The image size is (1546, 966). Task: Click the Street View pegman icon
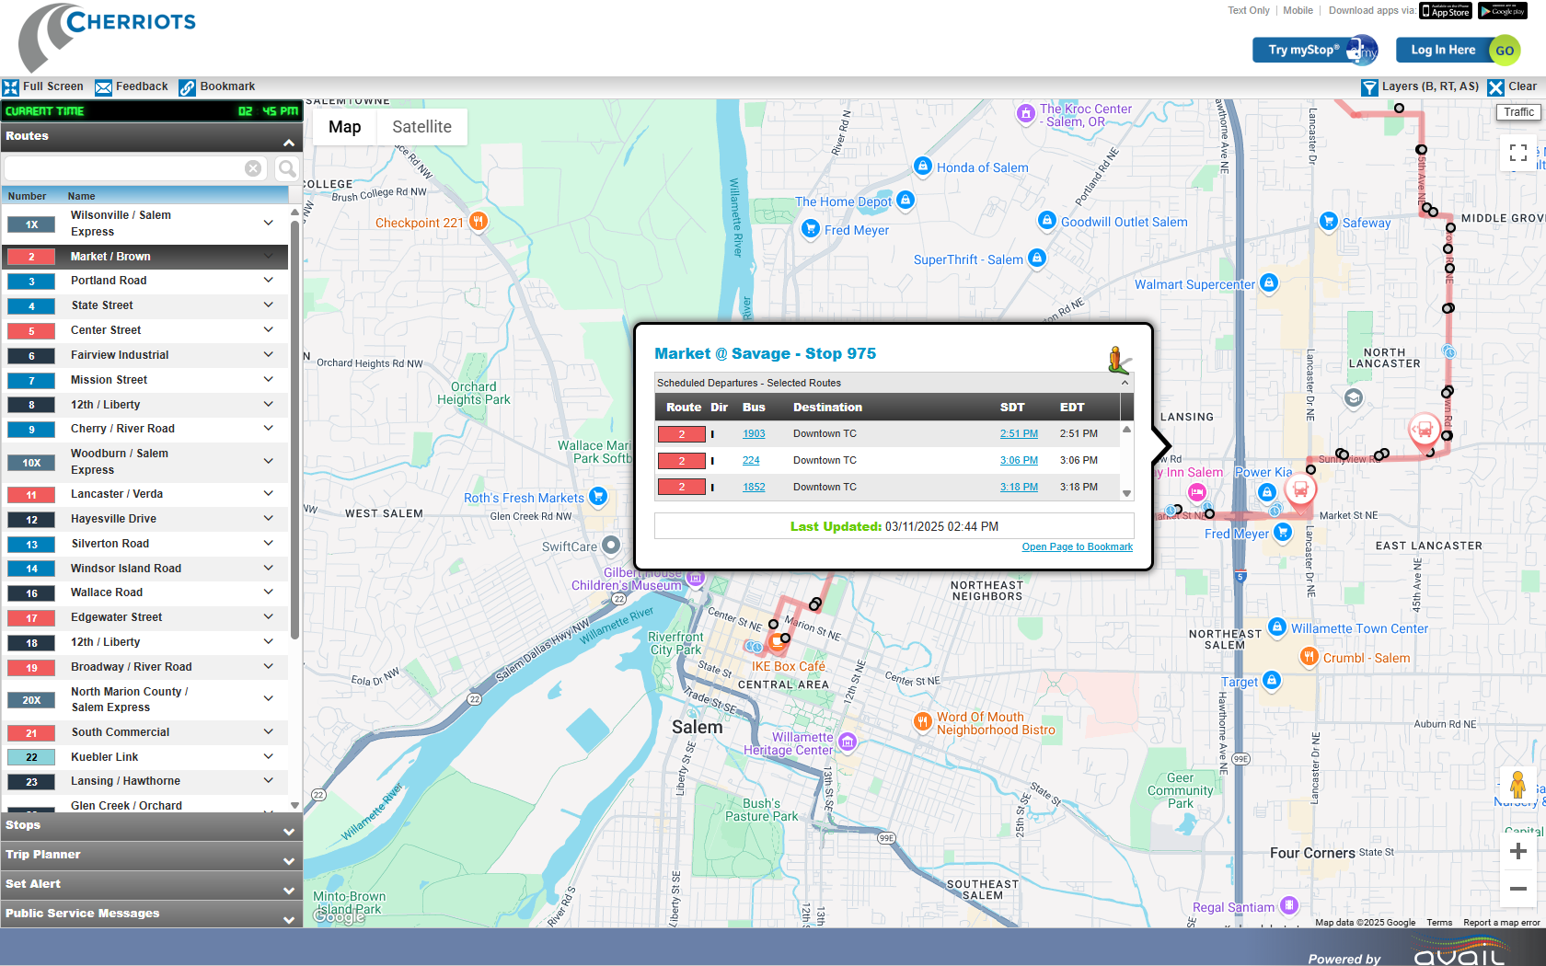[1517, 786]
